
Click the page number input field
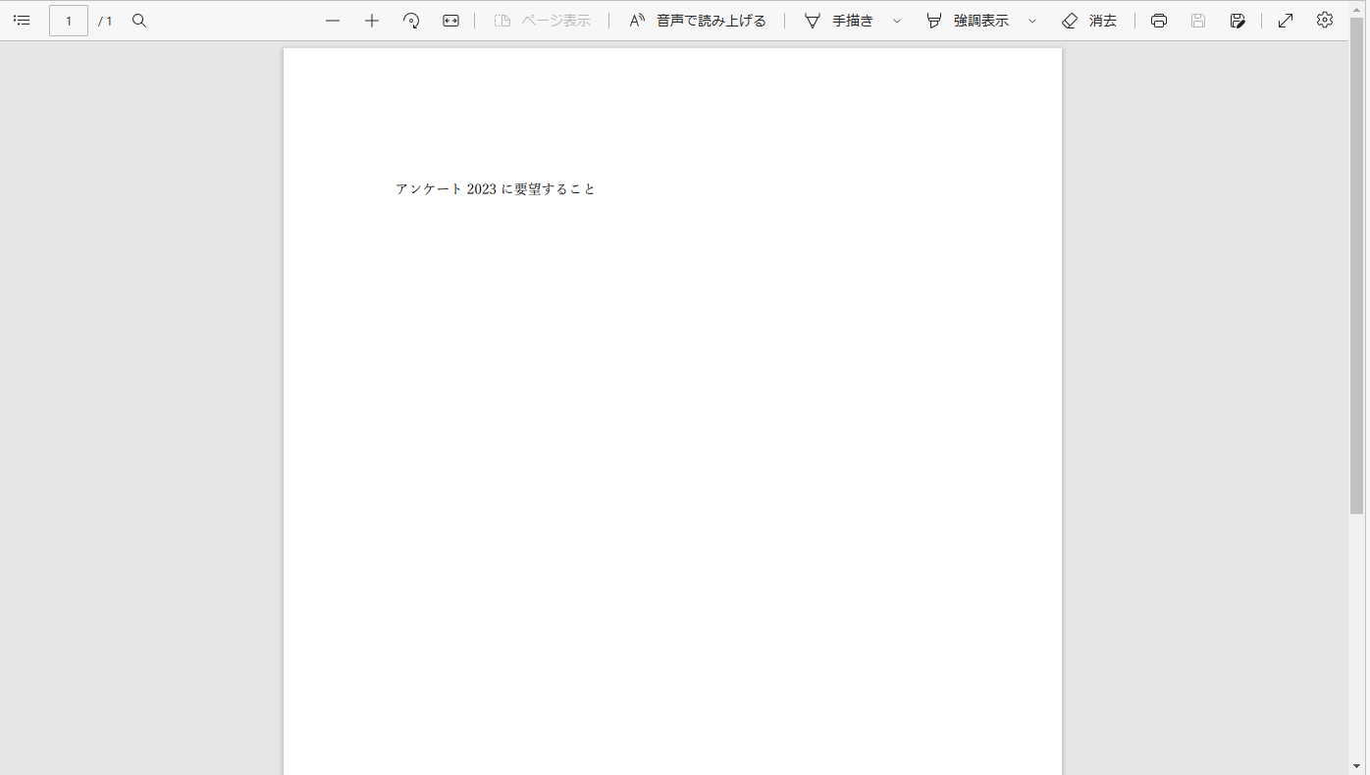pyautogui.click(x=69, y=21)
